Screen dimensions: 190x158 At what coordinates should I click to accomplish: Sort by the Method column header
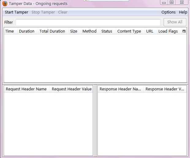tap(90, 31)
